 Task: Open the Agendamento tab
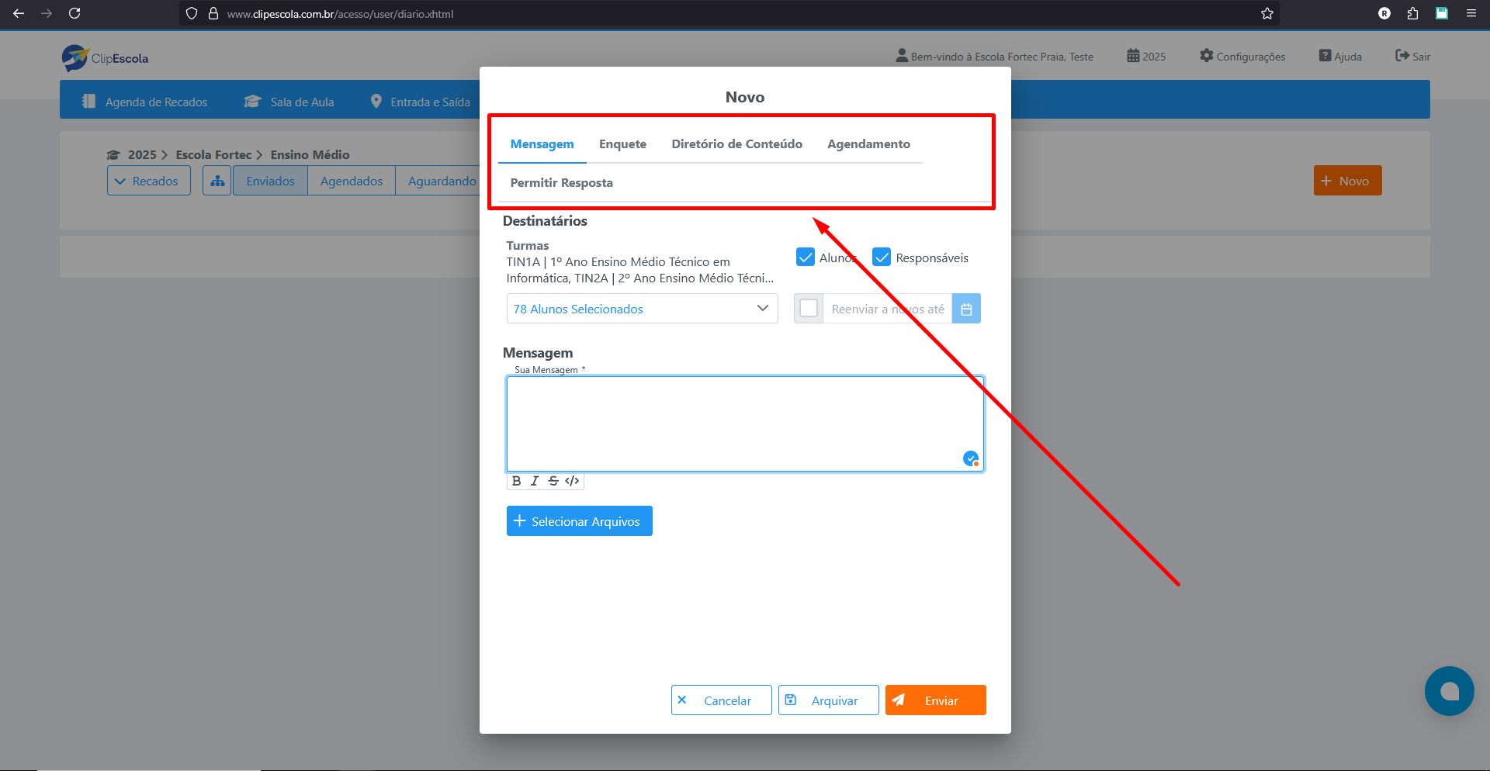868,143
